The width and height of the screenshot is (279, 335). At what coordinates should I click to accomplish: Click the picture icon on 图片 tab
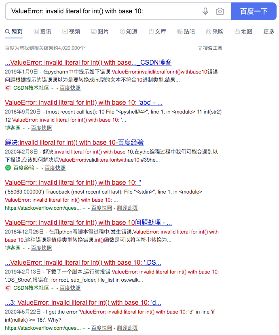94,32
